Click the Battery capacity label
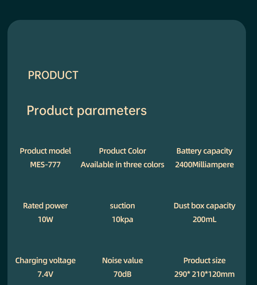Screen dimensions: 257x285 [x=204, y=151]
